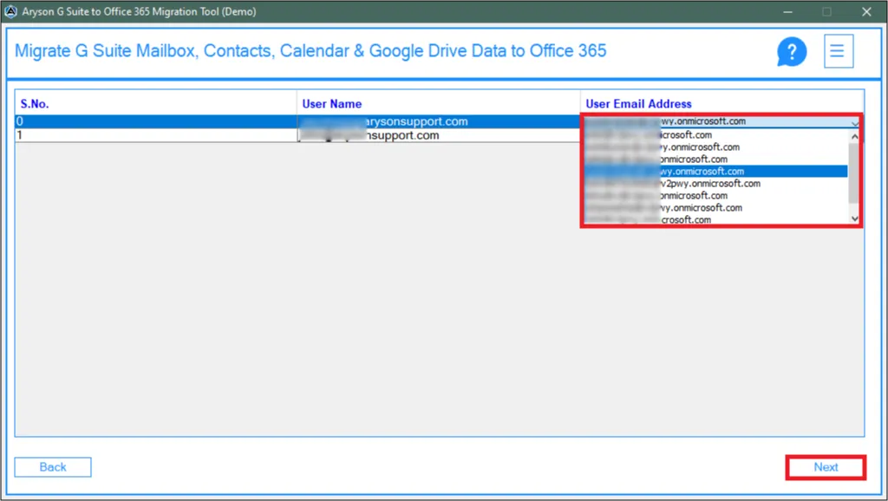Open the hamburger menu icon
Image resolution: width=888 pixels, height=501 pixels.
coord(838,51)
